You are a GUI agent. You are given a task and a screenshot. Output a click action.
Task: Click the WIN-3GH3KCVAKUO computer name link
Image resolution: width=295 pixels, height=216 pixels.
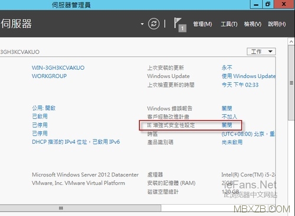(x=58, y=67)
